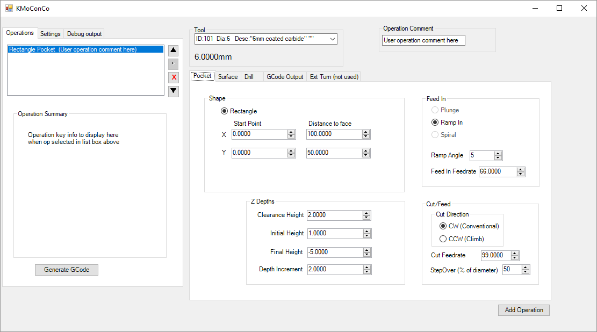Increase Ramp Angle with spinner up arrow
597x332 pixels.
point(498,153)
